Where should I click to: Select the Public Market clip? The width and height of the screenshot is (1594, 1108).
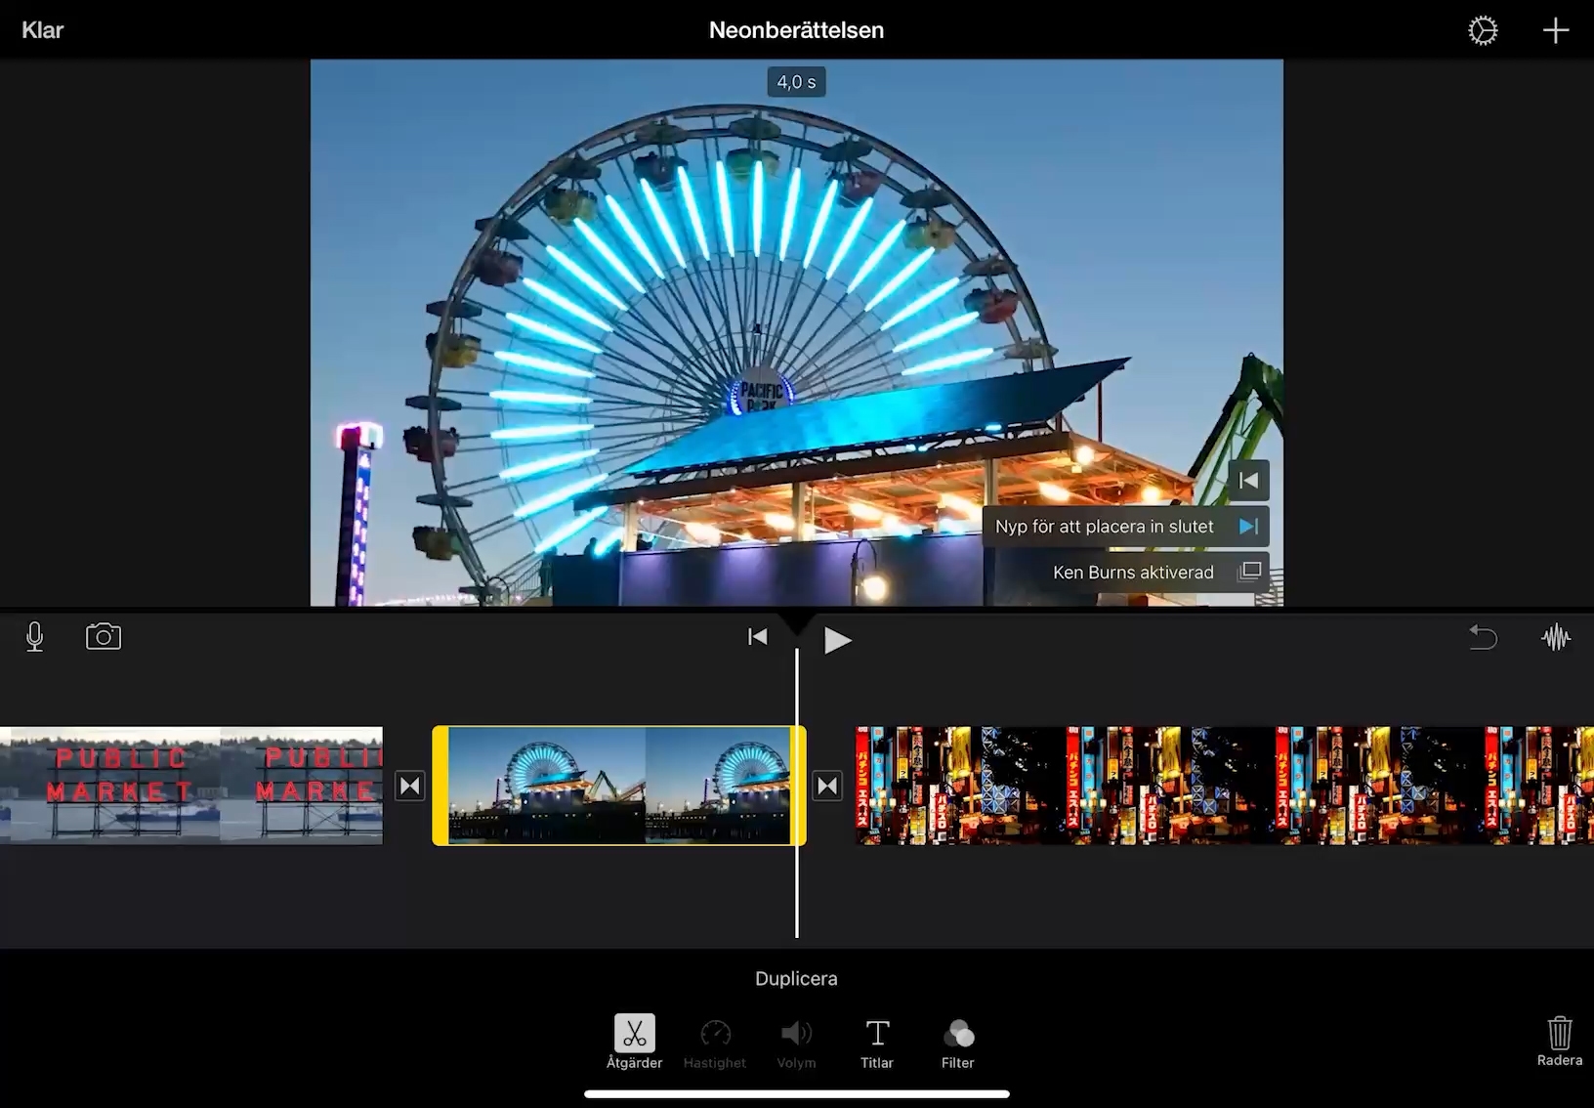click(x=191, y=786)
